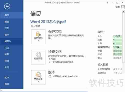Go back using the circular arrow button

pyautogui.click(x=7, y=6)
